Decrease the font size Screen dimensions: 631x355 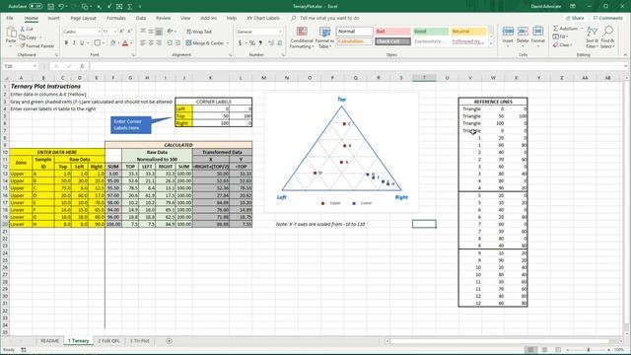[129, 32]
